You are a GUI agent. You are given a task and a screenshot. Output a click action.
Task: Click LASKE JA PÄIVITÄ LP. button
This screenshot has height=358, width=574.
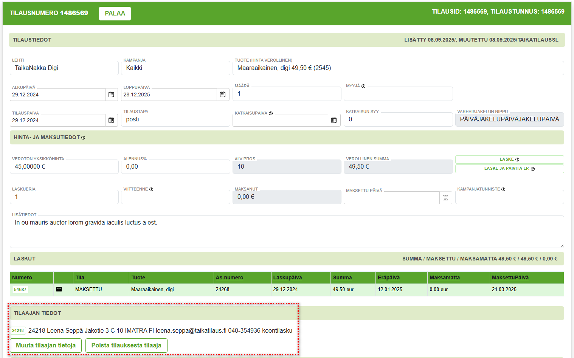point(509,169)
